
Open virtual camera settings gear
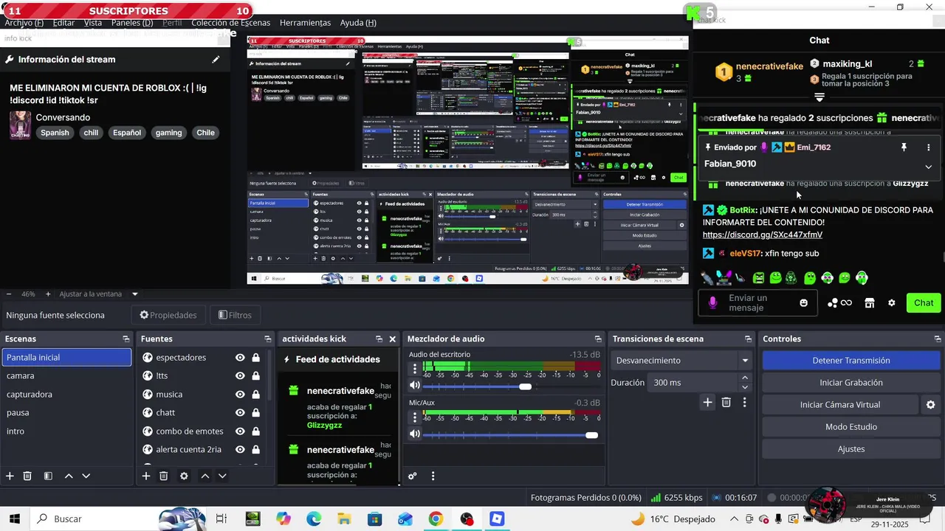[930, 404]
